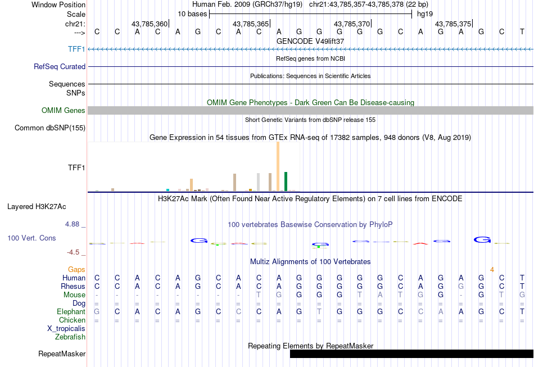This screenshot has height=367, width=534.
Task: Click the Human Feb. 2009 (GRCh37/hg19) header
Action: (x=247, y=4)
